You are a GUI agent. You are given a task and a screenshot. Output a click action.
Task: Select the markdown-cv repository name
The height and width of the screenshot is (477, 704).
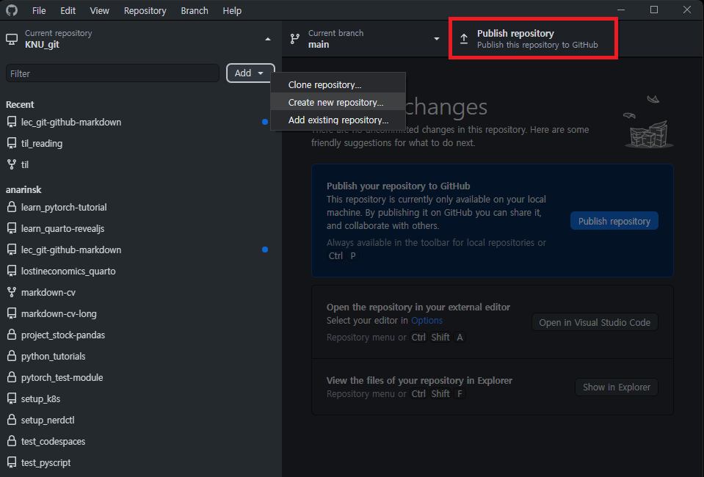[48, 293]
